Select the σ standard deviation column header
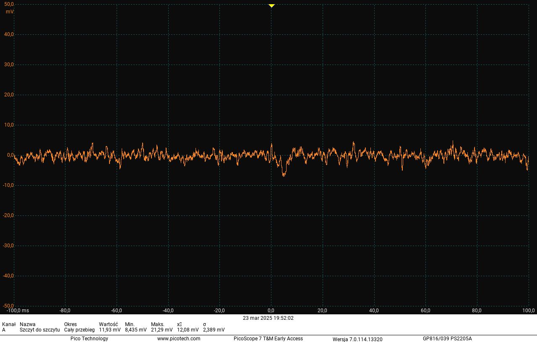 pos(204,324)
